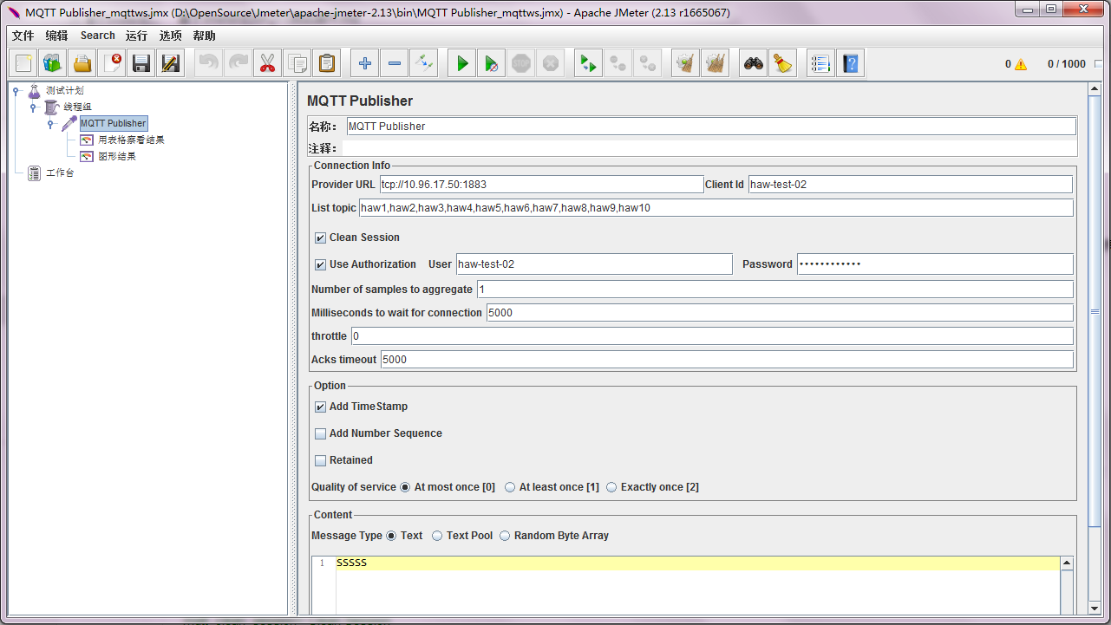The image size is (1111, 625).
Task: Open the 文件 menu
Action: point(23,36)
